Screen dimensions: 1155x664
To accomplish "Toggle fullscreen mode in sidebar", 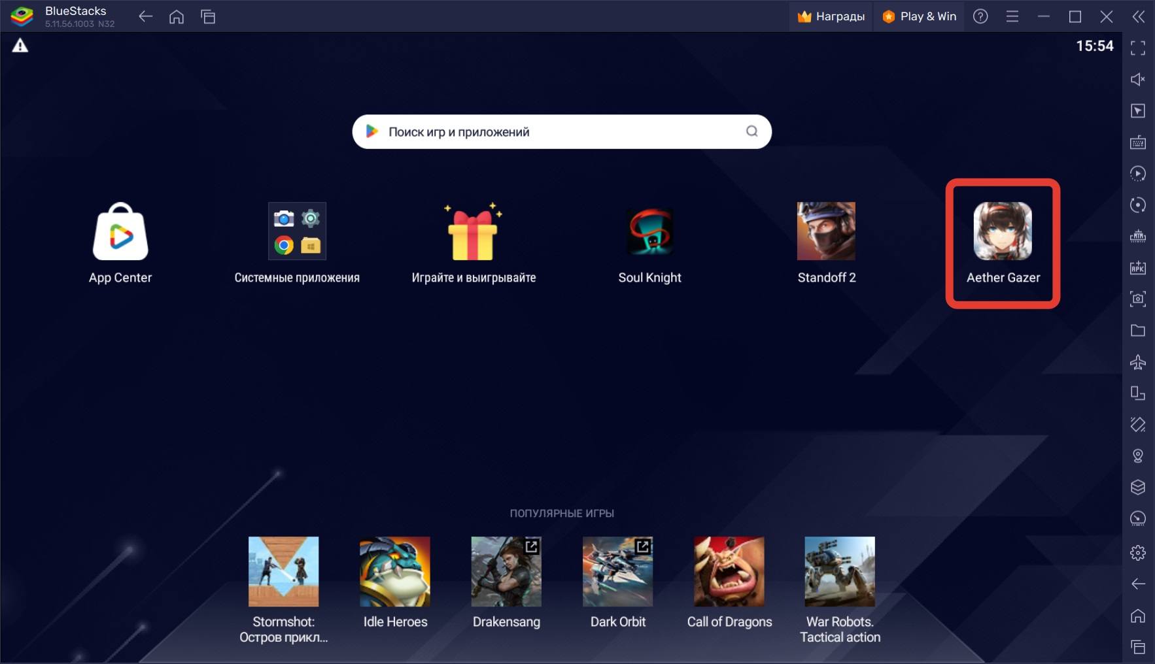I will [x=1138, y=48].
